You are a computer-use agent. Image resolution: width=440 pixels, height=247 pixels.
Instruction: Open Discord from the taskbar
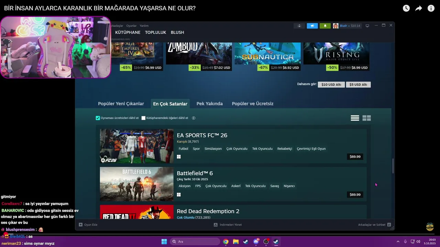click(256, 242)
